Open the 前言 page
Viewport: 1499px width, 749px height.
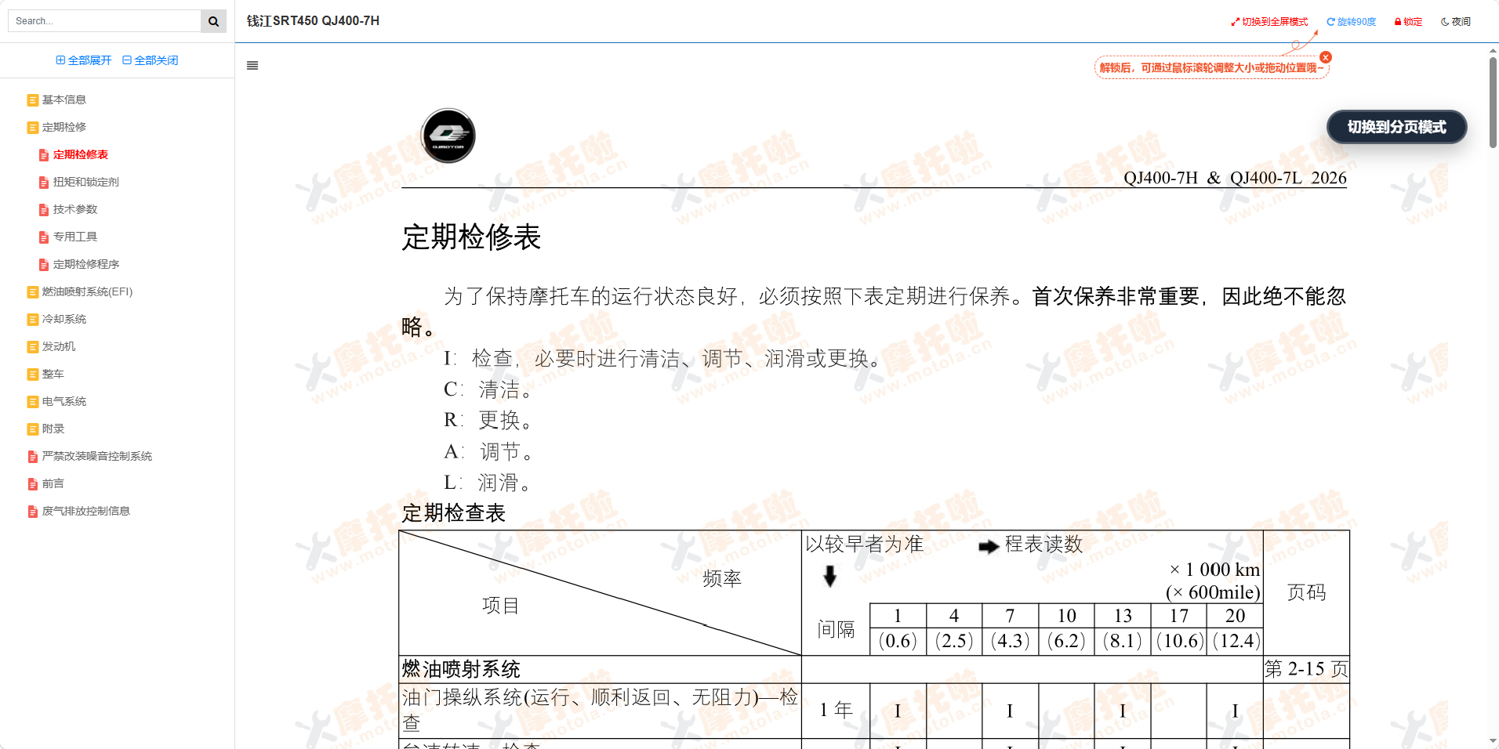pyautogui.click(x=53, y=483)
